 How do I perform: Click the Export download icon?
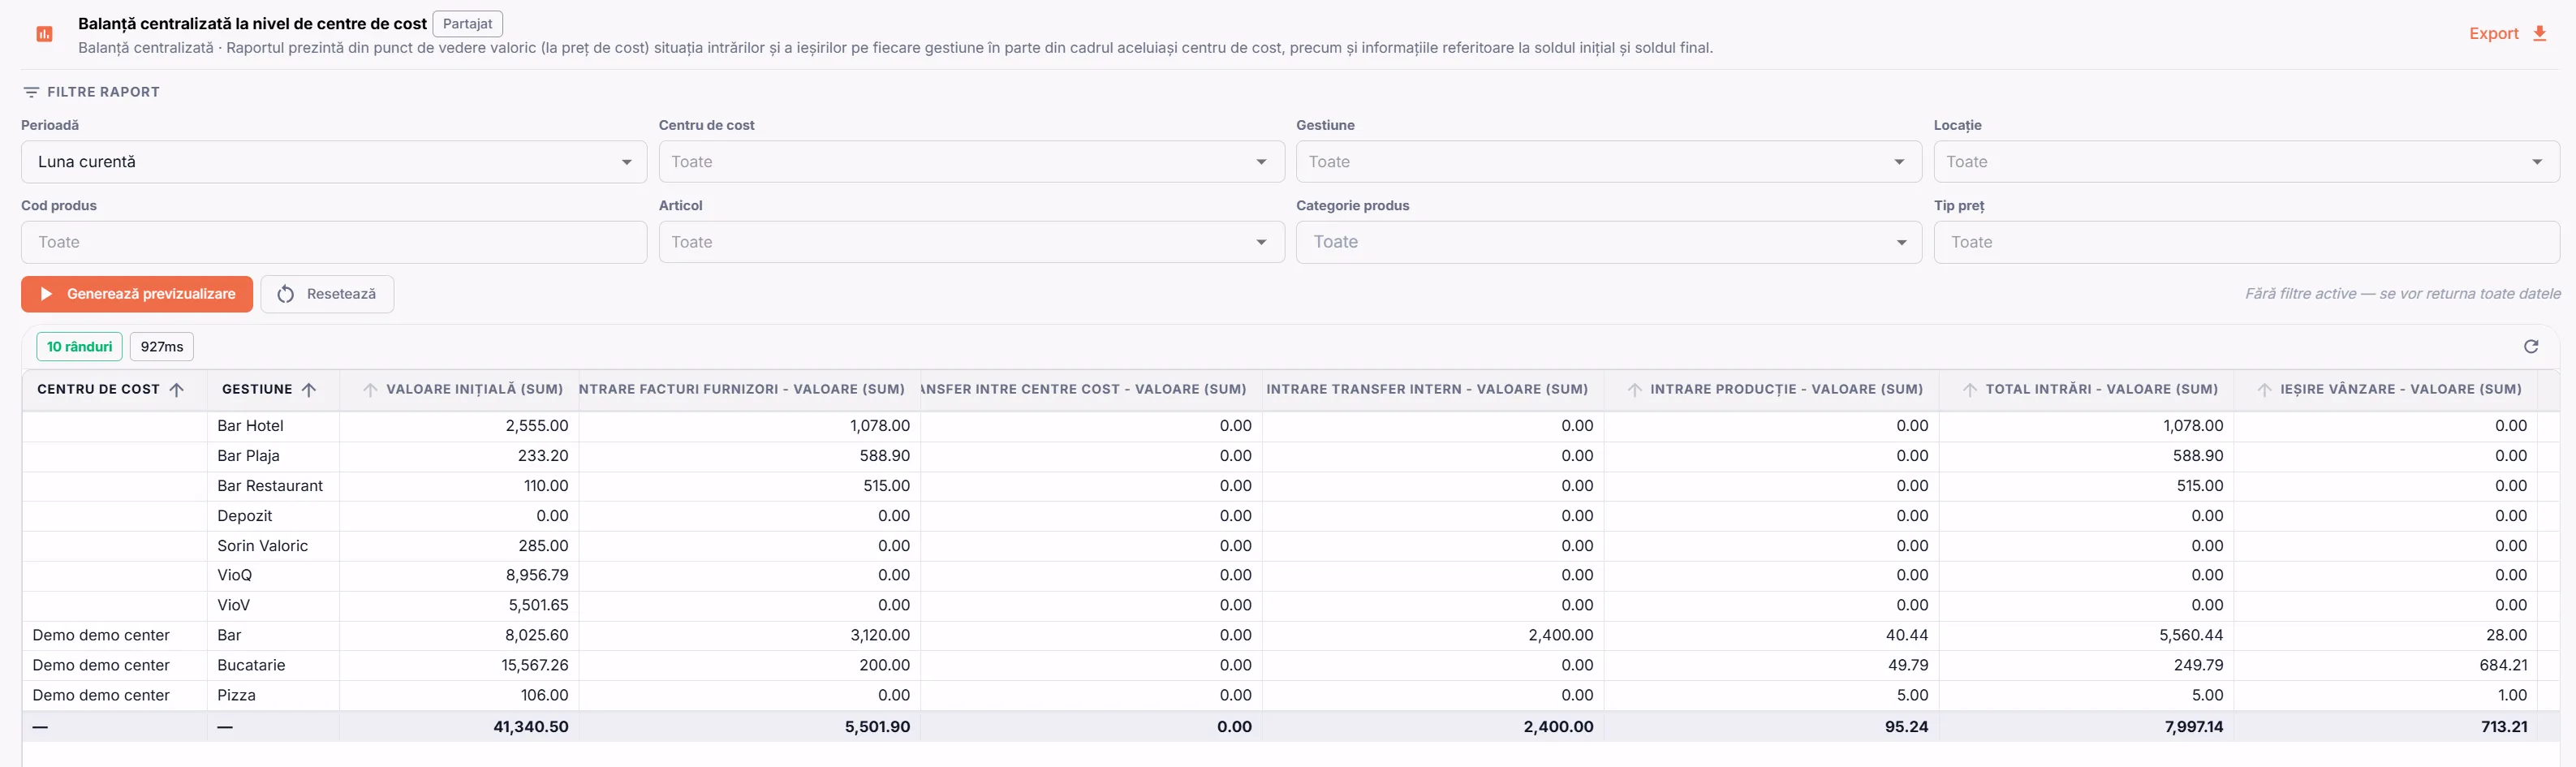coord(2539,33)
